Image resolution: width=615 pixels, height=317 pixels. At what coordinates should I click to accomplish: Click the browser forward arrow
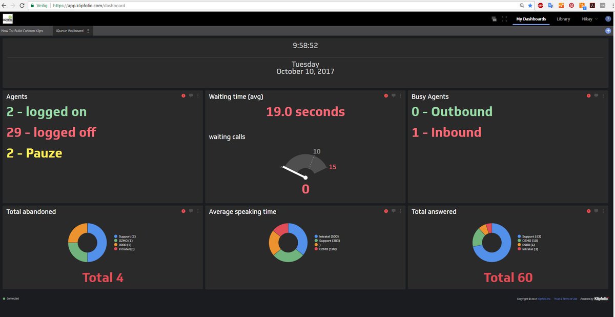(13, 6)
